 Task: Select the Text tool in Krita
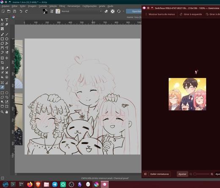click(7, 20)
